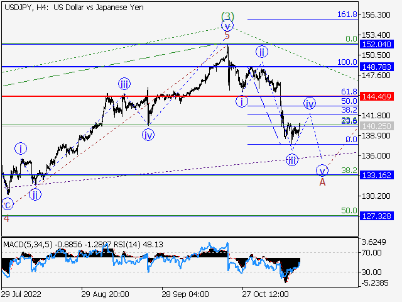Screen dimensions: 402x302
Task: Click the 156.300 price axis value
Action: pos(376,15)
